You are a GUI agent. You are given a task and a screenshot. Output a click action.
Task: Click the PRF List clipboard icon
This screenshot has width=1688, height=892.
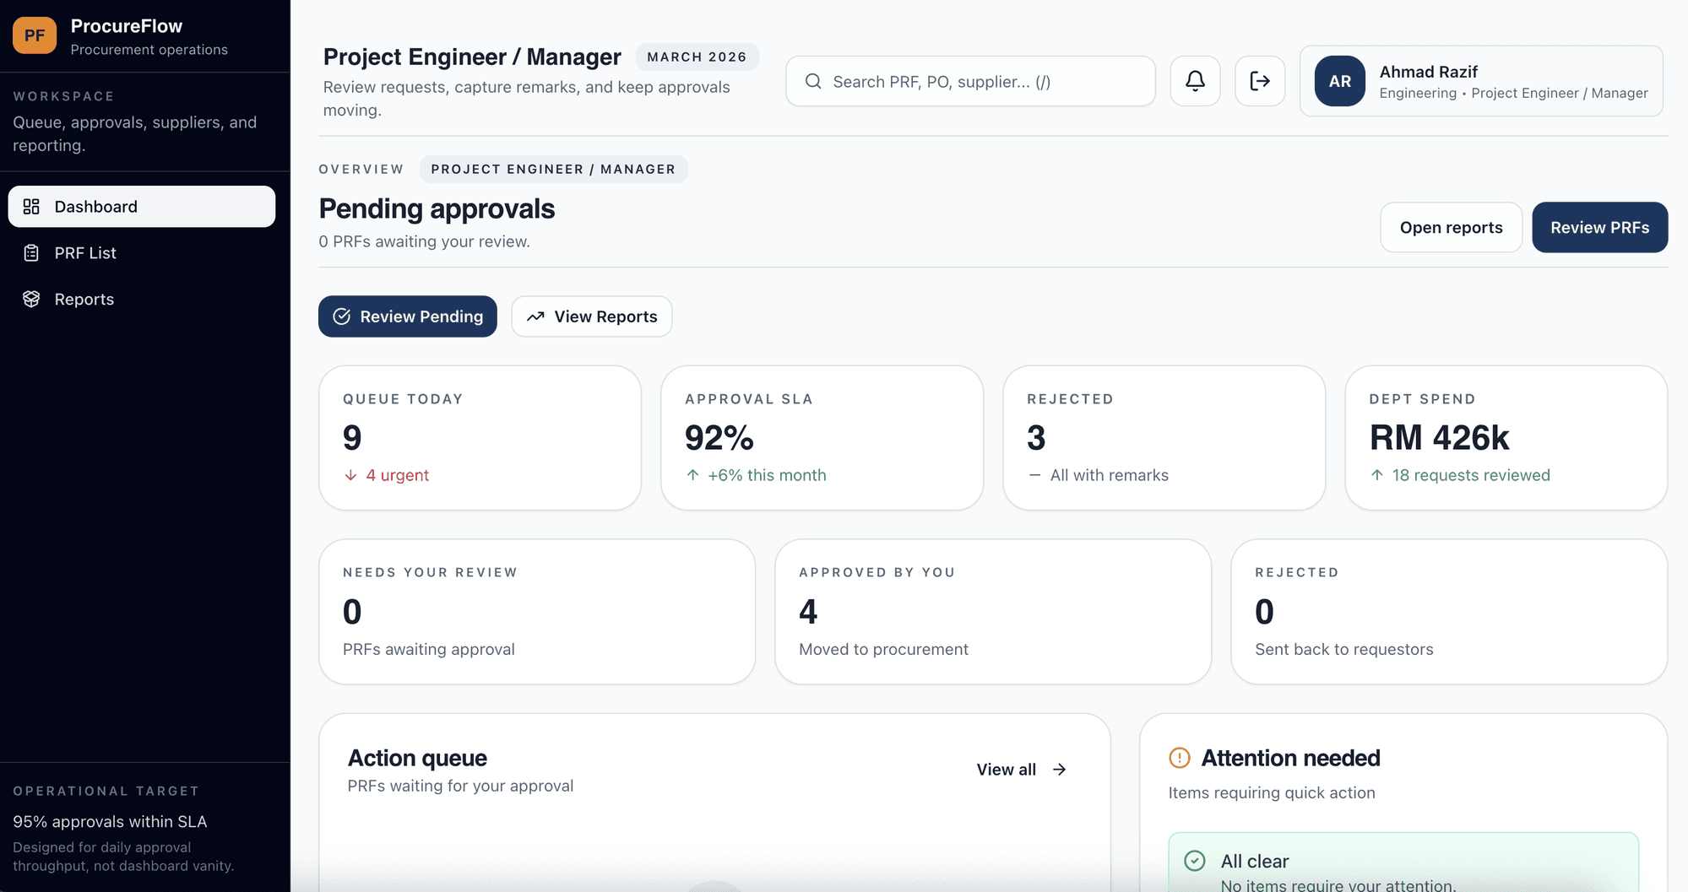coord(31,253)
